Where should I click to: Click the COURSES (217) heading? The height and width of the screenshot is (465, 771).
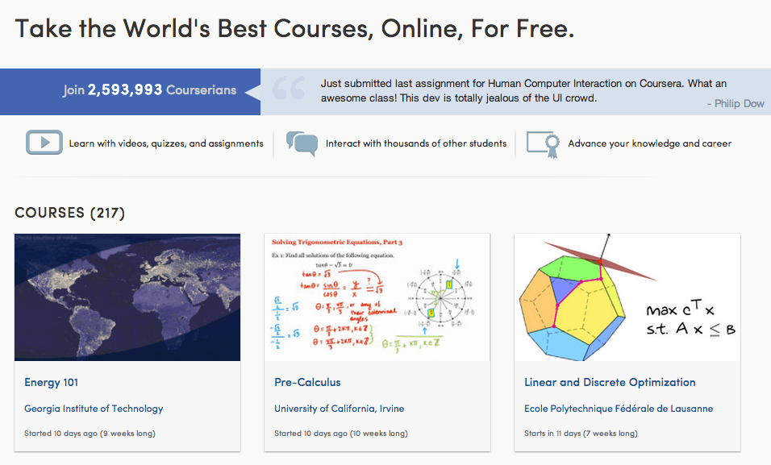[70, 213]
